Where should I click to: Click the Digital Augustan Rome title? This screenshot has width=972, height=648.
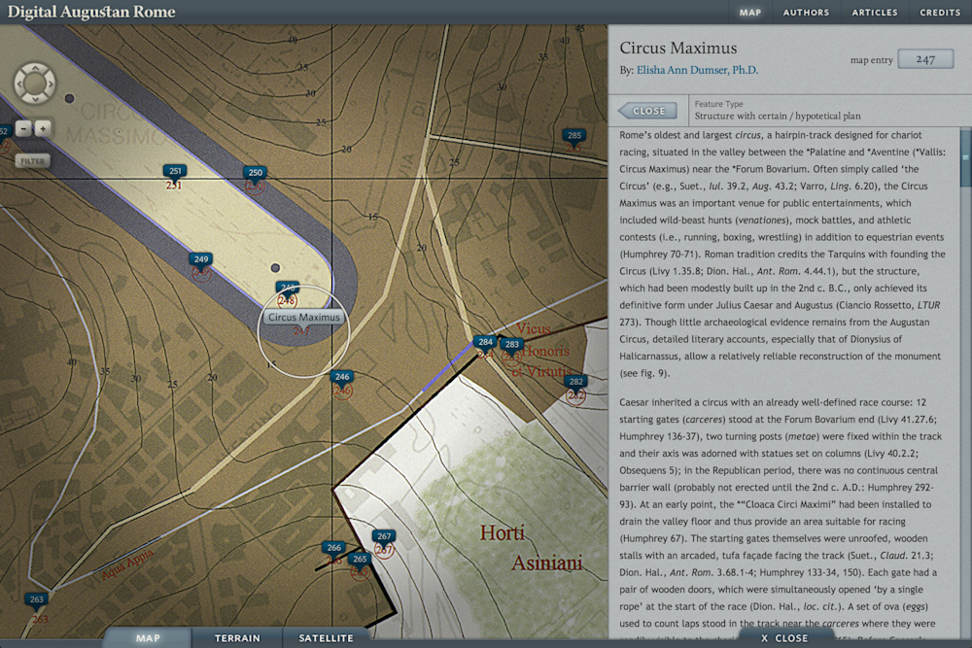coord(91,12)
